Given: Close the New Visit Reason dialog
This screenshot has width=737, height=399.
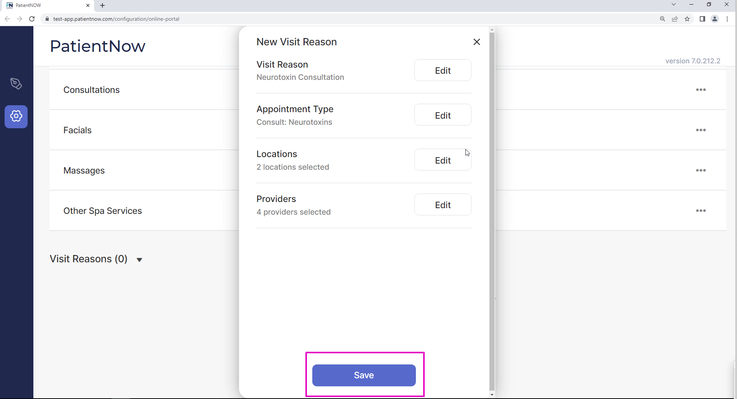Looking at the screenshot, I should pos(476,42).
